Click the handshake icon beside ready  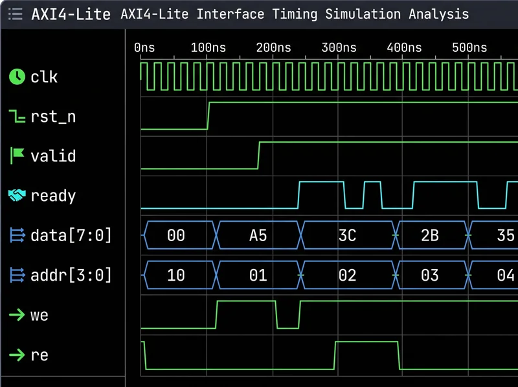pyautogui.click(x=17, y=195)
